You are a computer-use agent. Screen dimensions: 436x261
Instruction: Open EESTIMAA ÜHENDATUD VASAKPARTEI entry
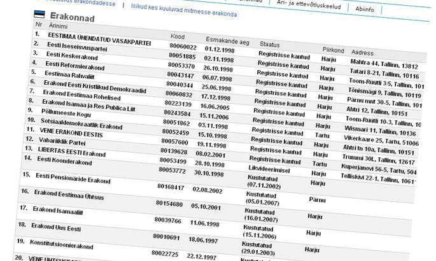point(99,39)
